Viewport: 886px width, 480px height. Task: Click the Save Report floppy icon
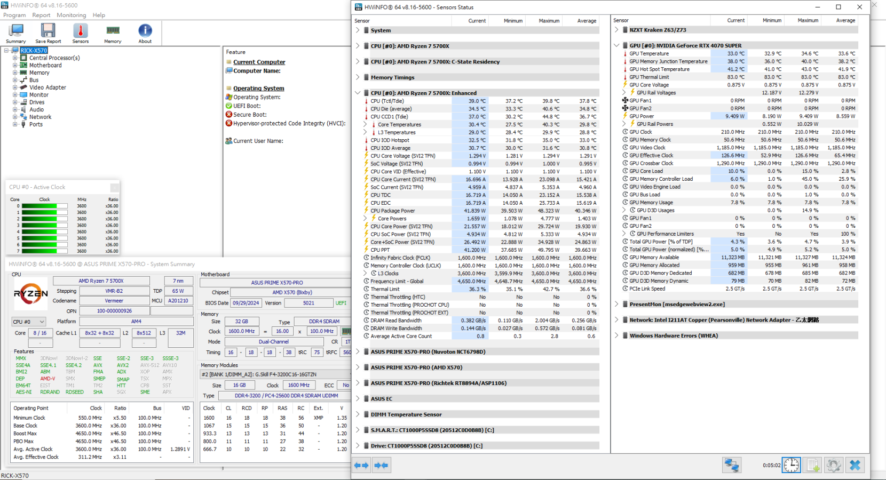48,33
